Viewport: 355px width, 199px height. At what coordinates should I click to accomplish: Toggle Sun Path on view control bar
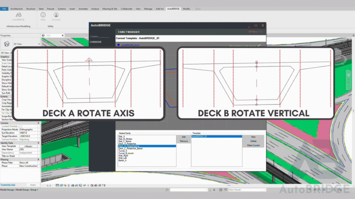(x=65, y=185)
